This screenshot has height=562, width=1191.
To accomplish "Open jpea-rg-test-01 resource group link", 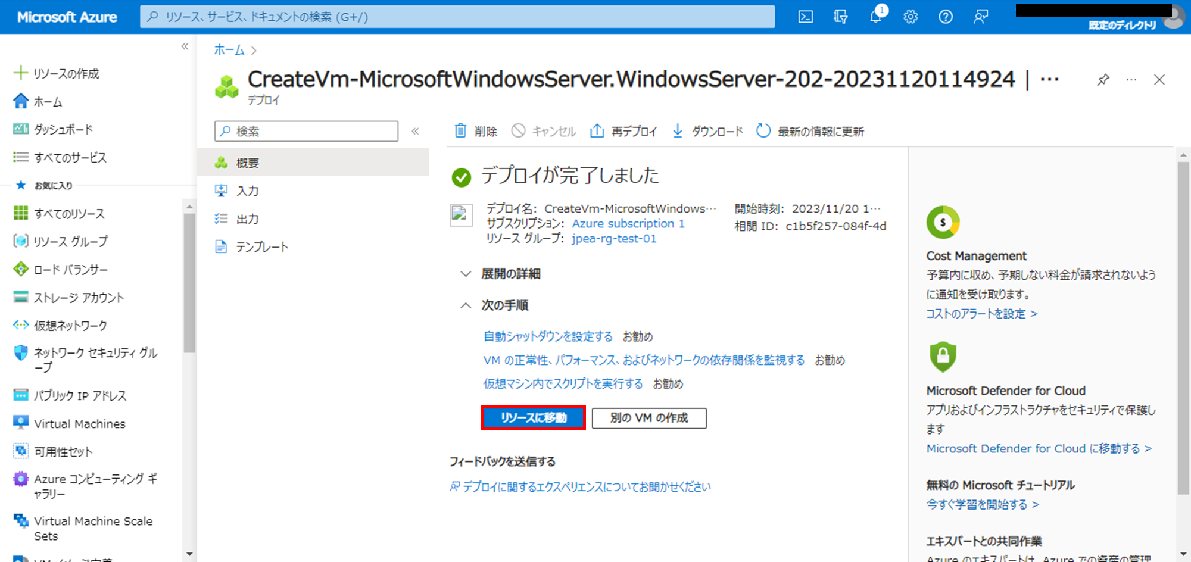I will pos(614,239).
